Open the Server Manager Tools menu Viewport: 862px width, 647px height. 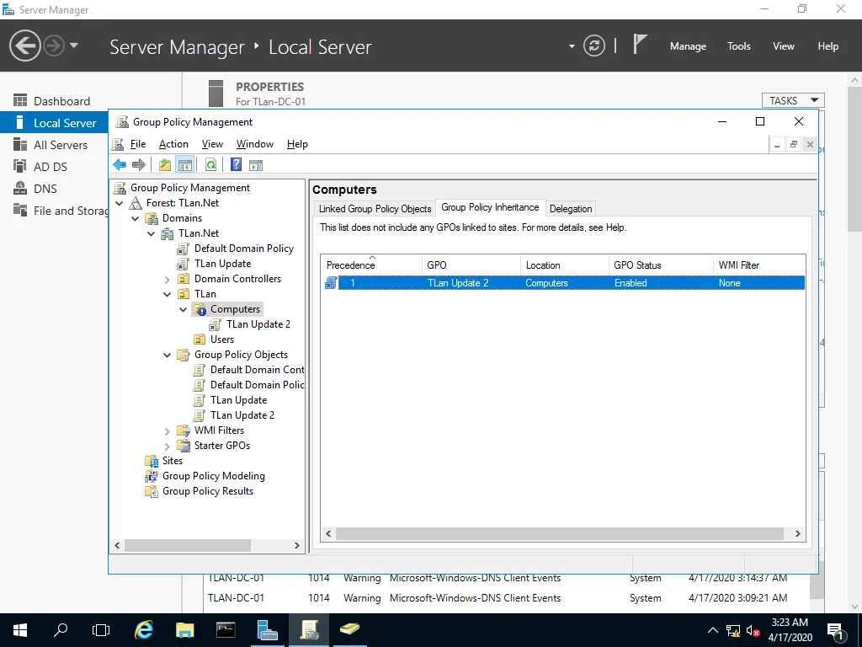739,46
